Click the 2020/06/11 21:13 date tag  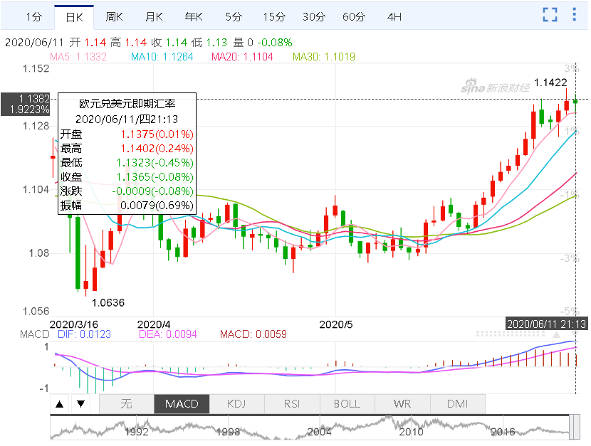tap(546, 324)
